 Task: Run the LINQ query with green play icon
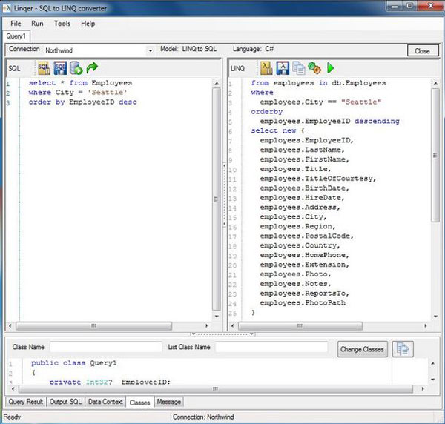tap(330, 68)
